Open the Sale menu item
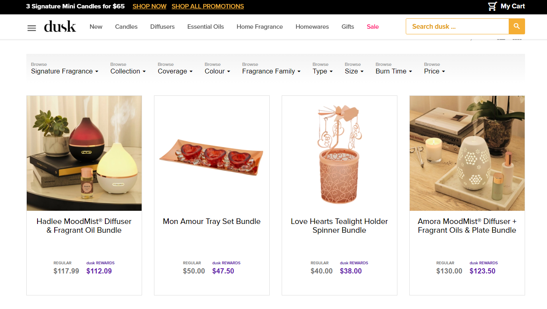Image resolution: width=547 pixels, height=309 pixels. 373,27
